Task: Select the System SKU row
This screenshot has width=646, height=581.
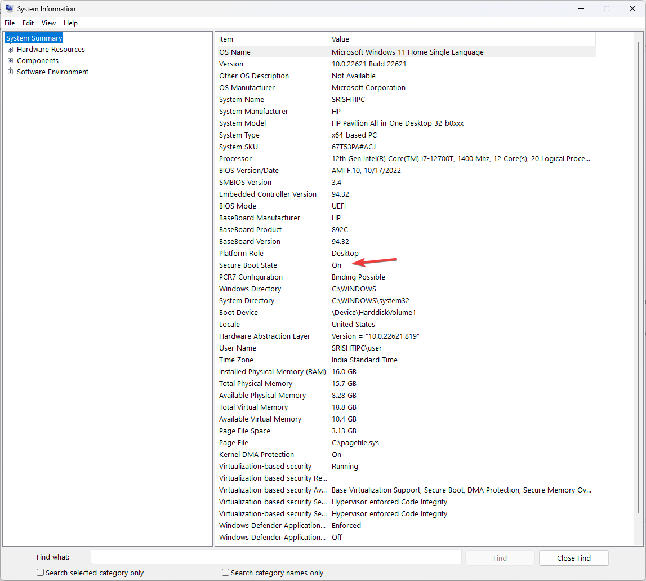Action: click(407, 147)
